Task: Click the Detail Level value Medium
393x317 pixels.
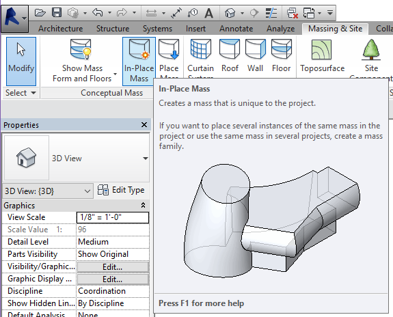Action: tap(113, 242)
